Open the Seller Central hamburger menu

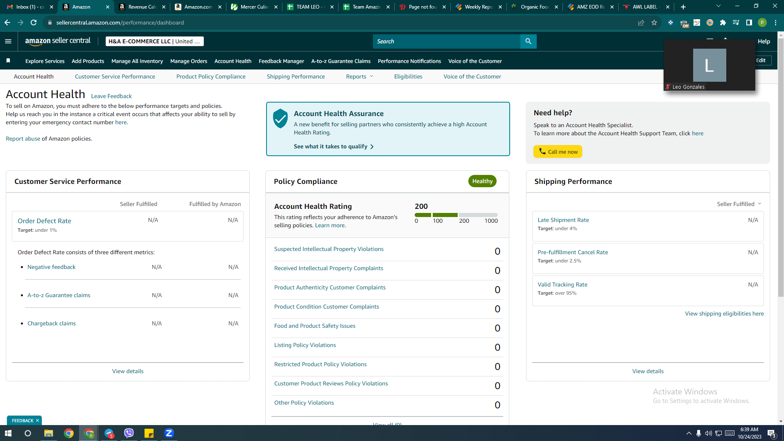coord(8,41)
